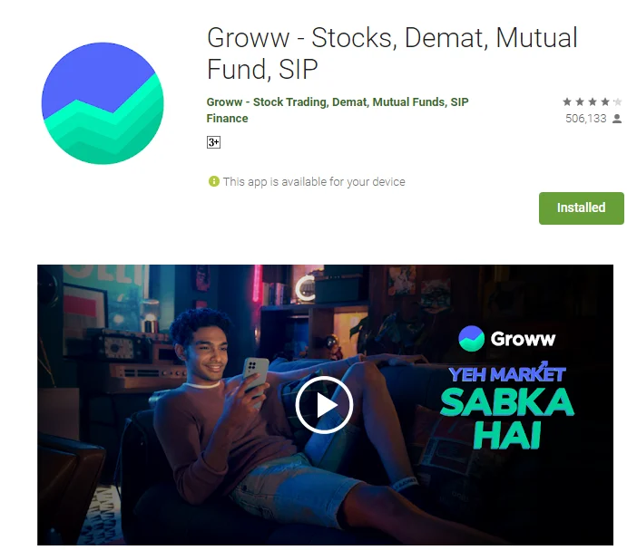Click the second rating star
This screenshot has width=627, height=550.
pyautogui.click(x=580, y=101)
